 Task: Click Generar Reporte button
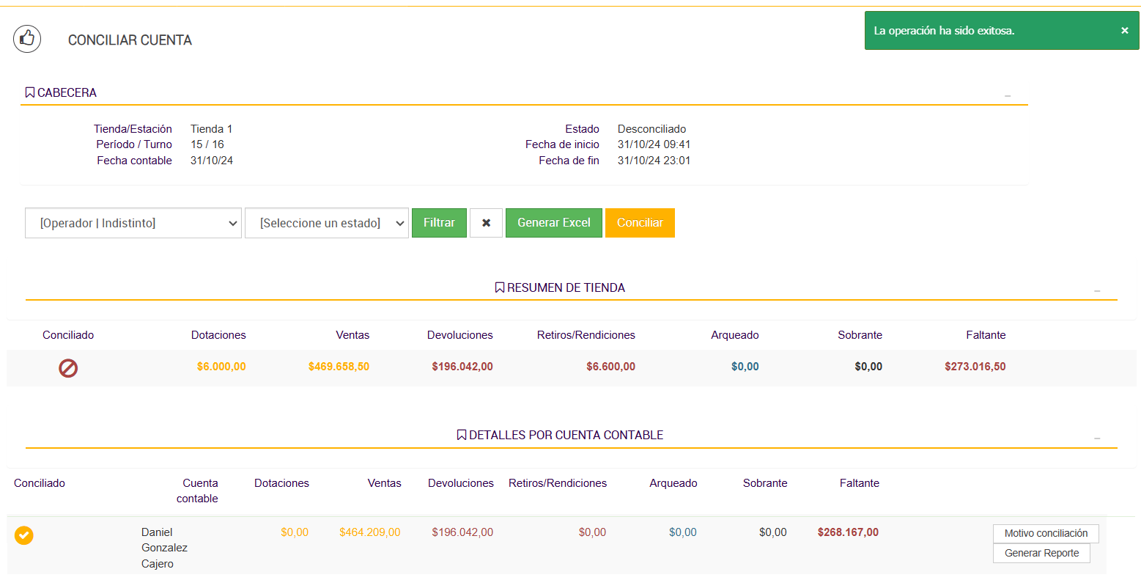click(1041, 553)
